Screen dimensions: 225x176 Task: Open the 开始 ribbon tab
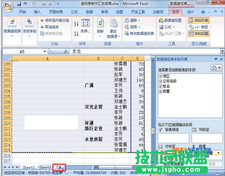click(x=22, y=12)
